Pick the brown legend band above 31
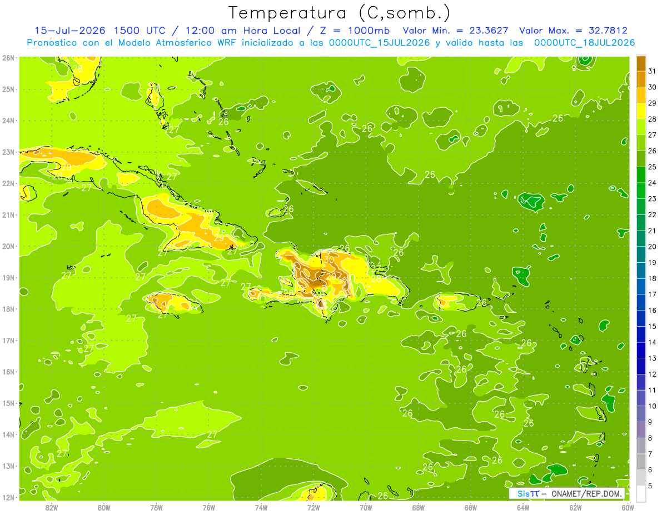 point(641,63)
